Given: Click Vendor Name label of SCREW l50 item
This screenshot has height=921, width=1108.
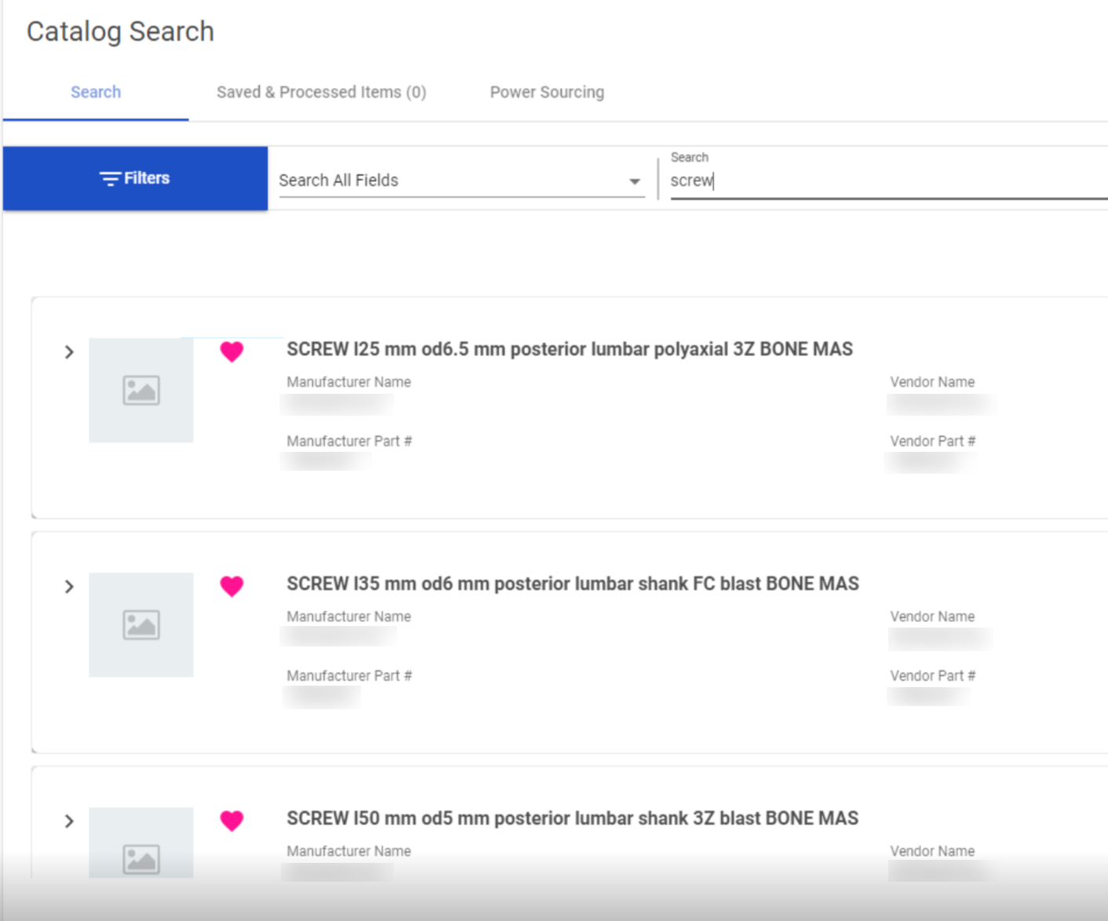Looking at the screenshot, I should tap(932, 851).
